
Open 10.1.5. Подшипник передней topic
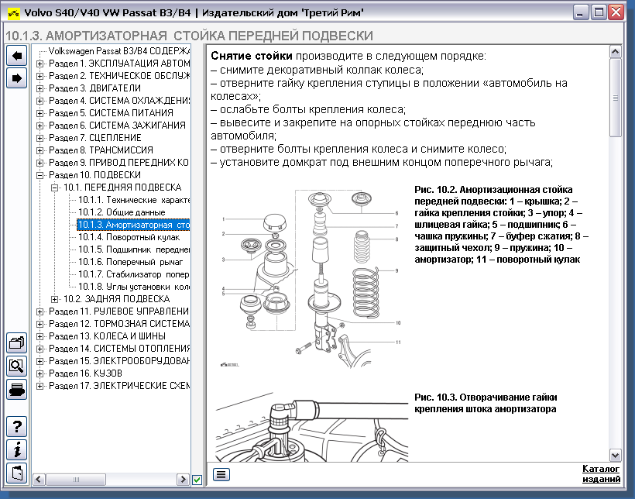point(134,250)
